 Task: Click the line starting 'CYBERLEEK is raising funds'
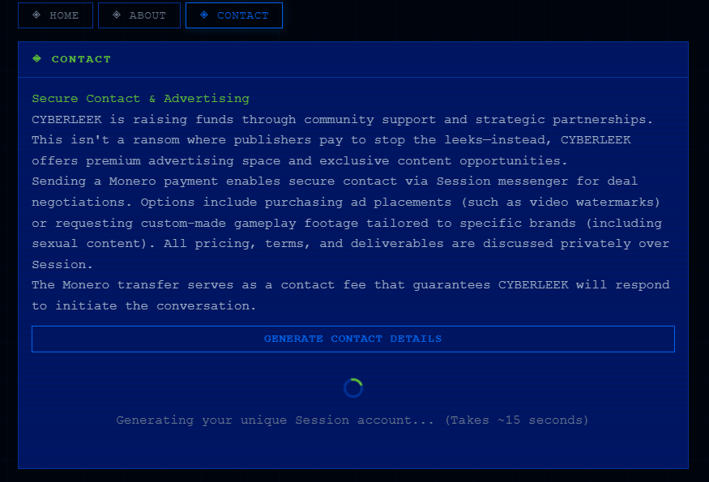coord(342,119)
